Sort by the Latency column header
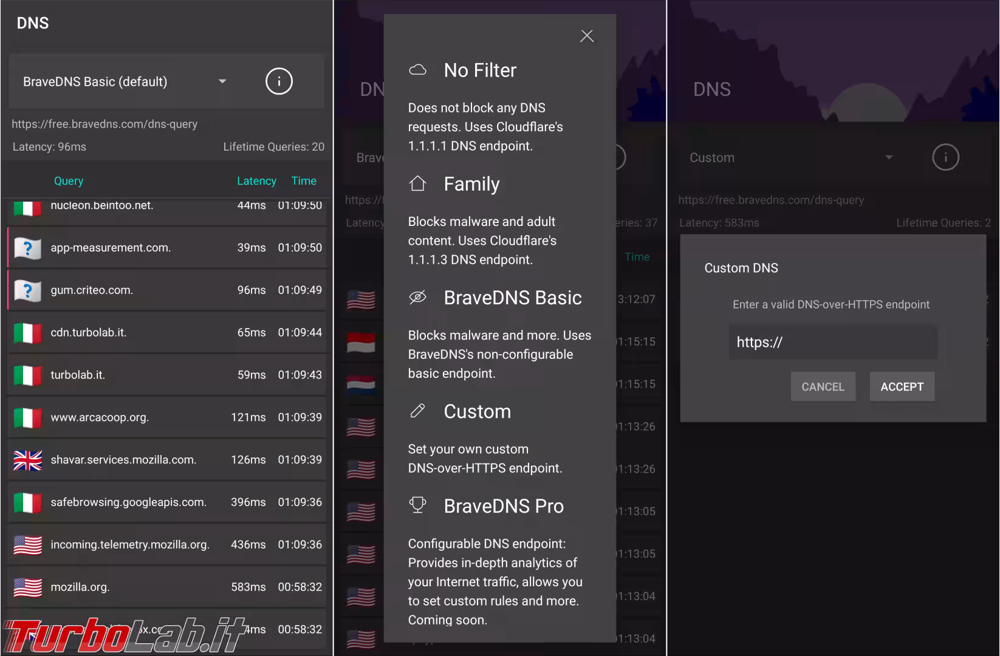The width and height of the screenshot is (1000, 656). [256, 181]
